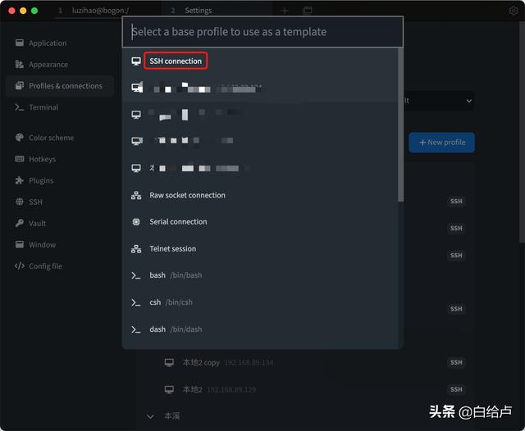Screen dimensions: 525x431
Task: Switch to the Settings tab
Action: [217, 11]
